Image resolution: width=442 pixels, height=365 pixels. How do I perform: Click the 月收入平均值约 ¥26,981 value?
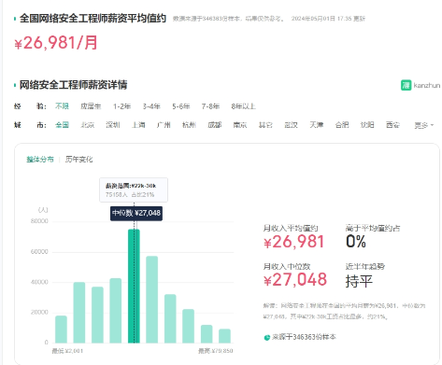(293, 242)
